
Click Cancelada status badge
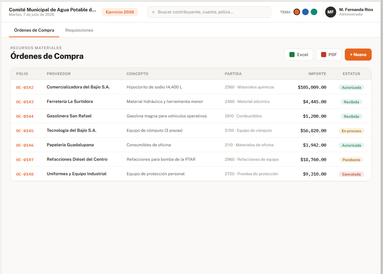351,174
